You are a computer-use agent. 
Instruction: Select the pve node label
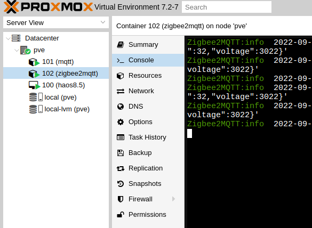[39, 50]
